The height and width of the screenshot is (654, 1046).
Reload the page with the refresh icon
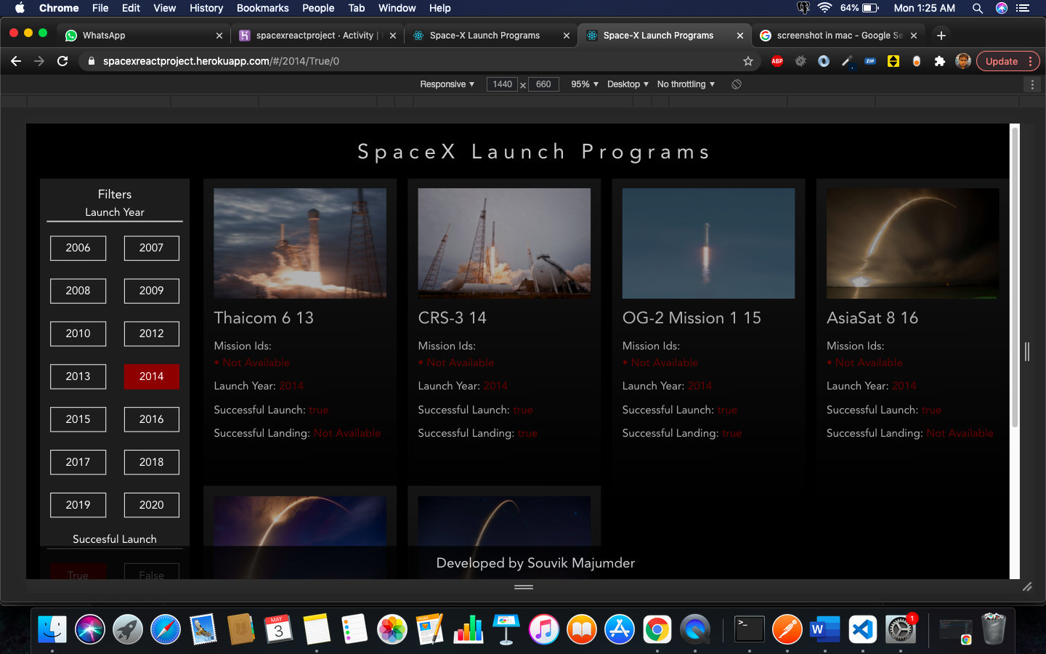[x=62, y=61]
